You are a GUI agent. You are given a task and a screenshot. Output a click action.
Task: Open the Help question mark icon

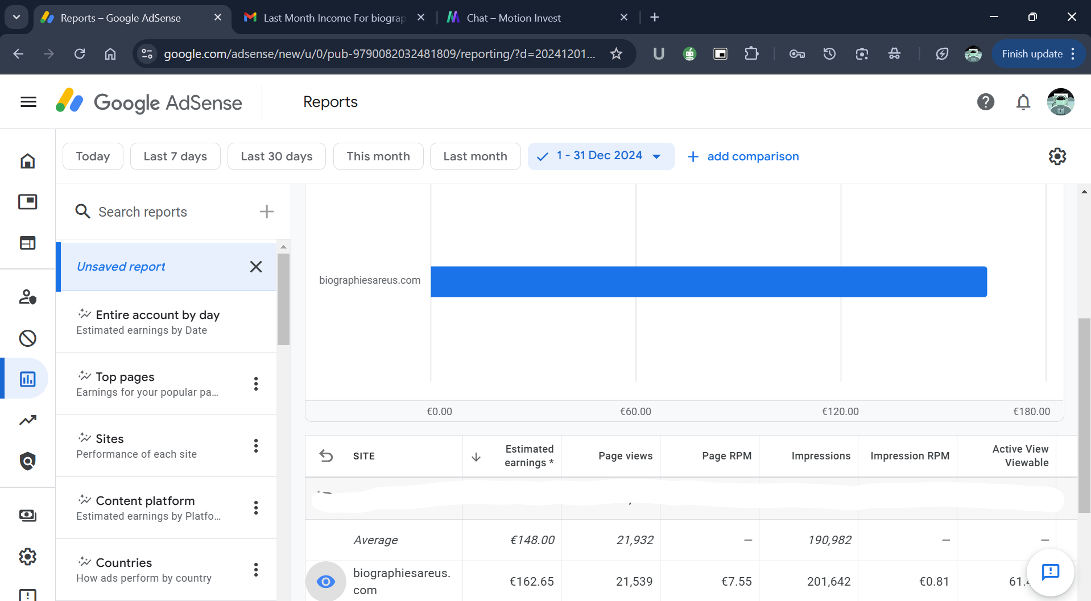point(985,102)
